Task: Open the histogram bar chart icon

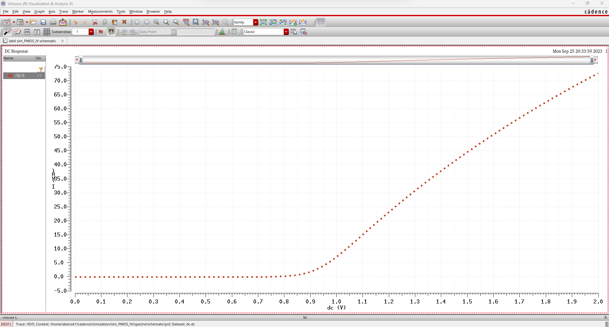Action: click(x=222, y=32)
